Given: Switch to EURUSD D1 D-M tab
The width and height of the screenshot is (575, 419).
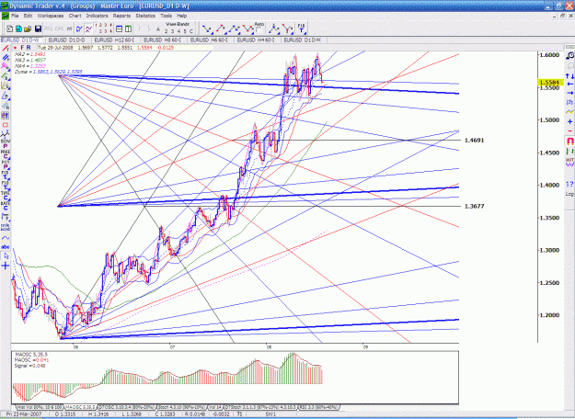Looking at the screenshot, I should [303, 40].
